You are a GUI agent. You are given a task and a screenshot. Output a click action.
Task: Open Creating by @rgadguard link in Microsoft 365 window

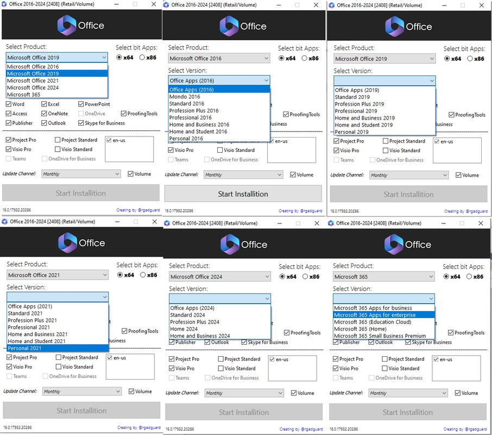(465, 430)
